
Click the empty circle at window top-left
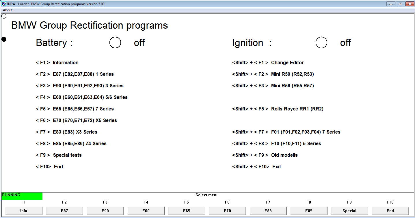(4, 16)
